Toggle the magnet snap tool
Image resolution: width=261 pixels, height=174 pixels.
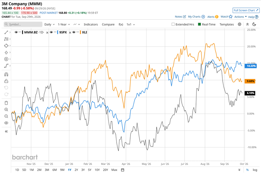tap(6, 74)
